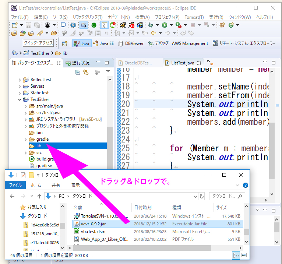This screenshot has height=264, width=282.
Task: Click the green power button toolbar icon
Action: [94, 25]
